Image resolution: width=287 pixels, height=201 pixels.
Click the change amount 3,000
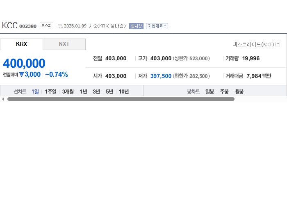(x=32, y=74)
